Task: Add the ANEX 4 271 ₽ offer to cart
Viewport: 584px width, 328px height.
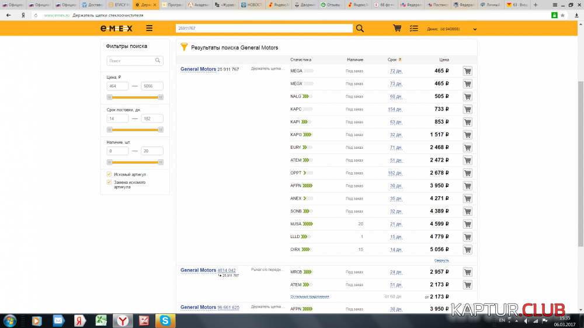Action: pos(467,198)
